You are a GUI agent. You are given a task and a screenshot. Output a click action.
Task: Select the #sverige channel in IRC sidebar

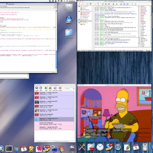(x=84, y=21)
